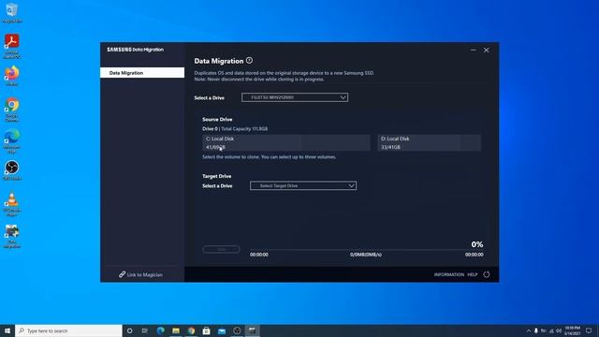Click the 0% progress text
Image resolution: width=599 pixels, height=337 pixels.
(x=477, y=244)
